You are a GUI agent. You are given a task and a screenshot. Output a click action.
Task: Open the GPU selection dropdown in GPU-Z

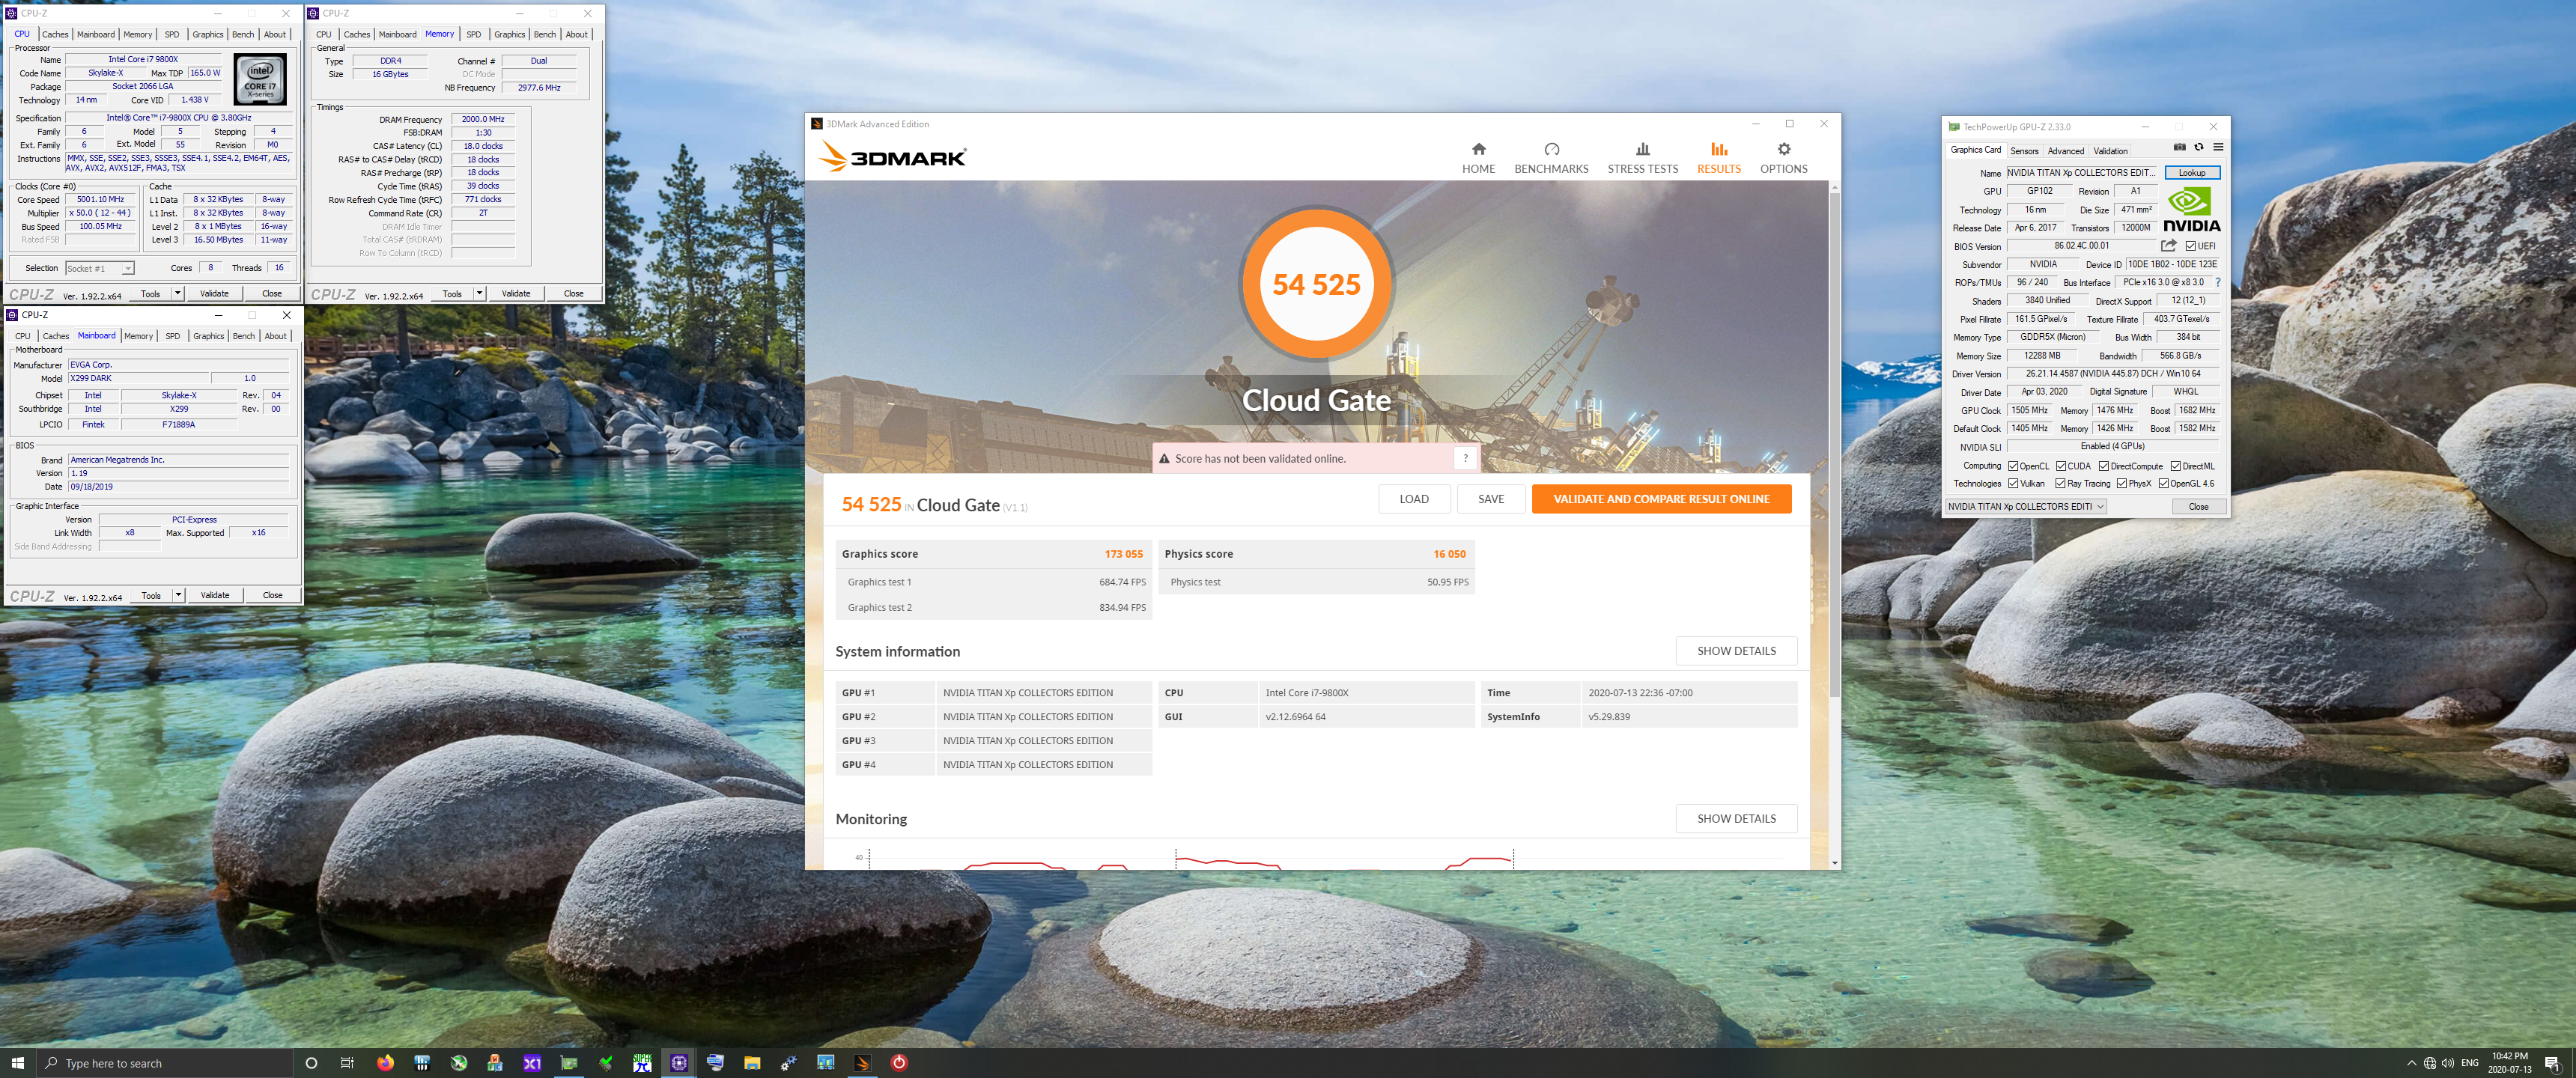(2026, 507)
